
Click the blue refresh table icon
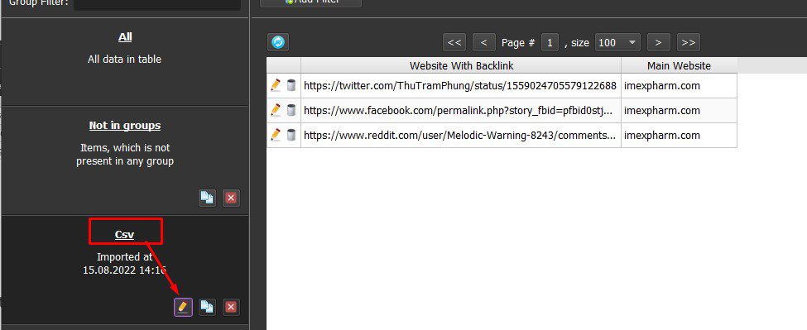point(278,42)
